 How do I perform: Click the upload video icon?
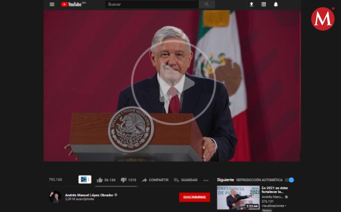(x=251, y=4)
